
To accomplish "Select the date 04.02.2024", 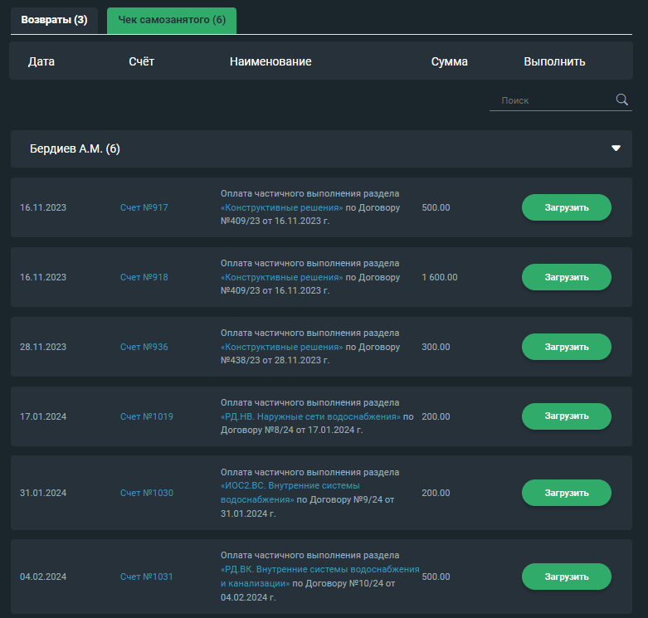I will (x=43, y=577).
